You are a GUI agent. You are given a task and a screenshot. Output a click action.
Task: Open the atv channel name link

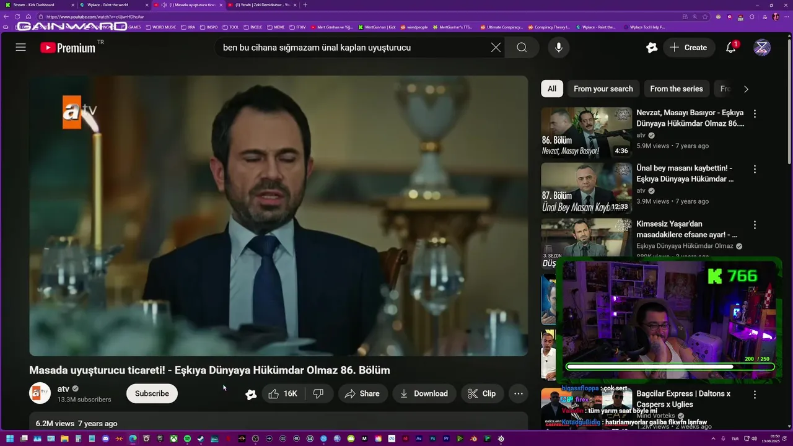[63, 389]
